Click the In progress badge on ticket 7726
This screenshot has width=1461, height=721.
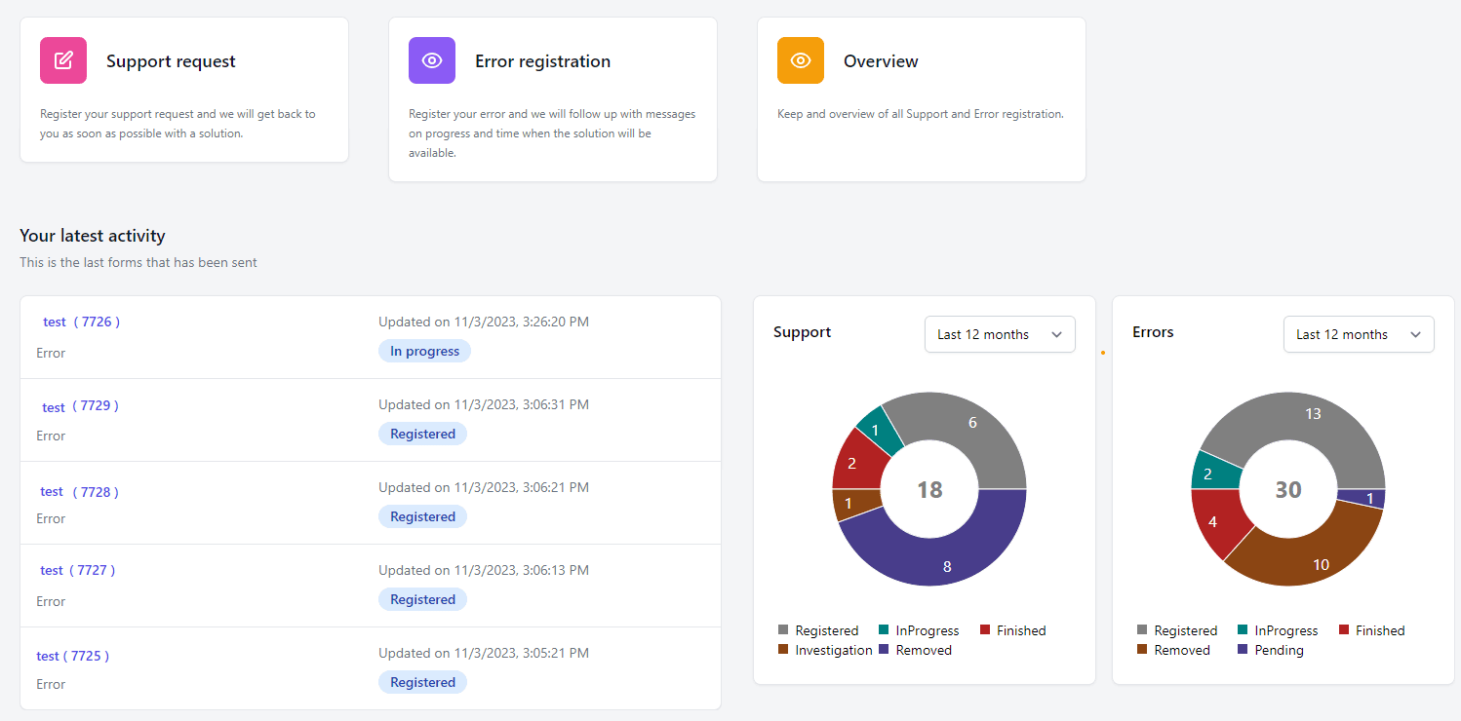pyautogui.click(x=424, y=351)
